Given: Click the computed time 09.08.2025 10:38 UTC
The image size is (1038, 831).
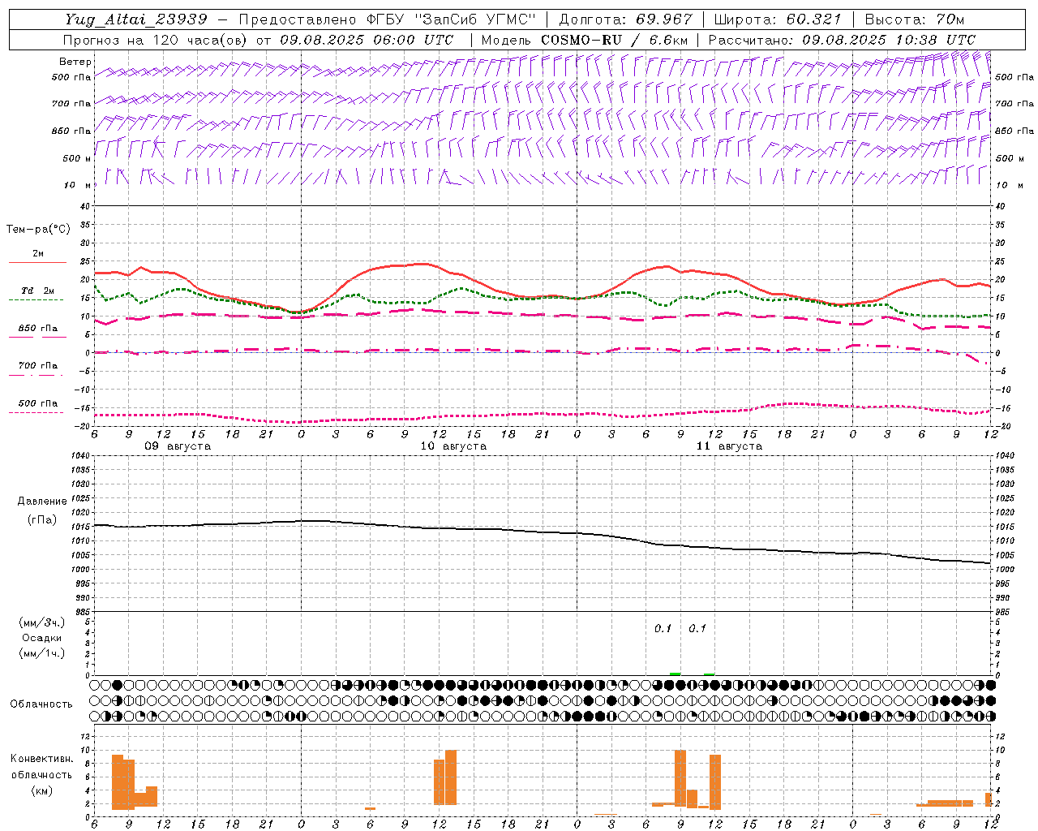Looking at the screenshot, I should tap(889, 40).
